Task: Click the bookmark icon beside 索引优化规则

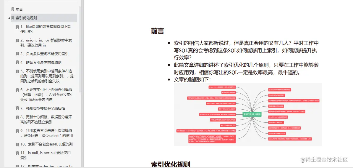Action: point(13,18)
